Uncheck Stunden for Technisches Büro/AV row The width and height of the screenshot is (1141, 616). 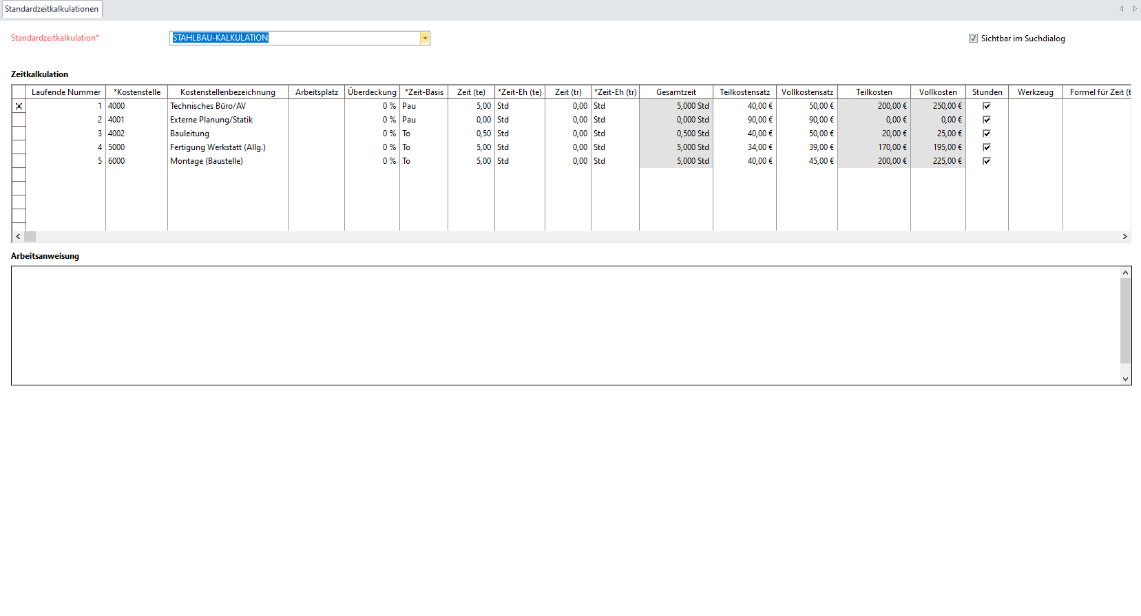click(986, 106)
